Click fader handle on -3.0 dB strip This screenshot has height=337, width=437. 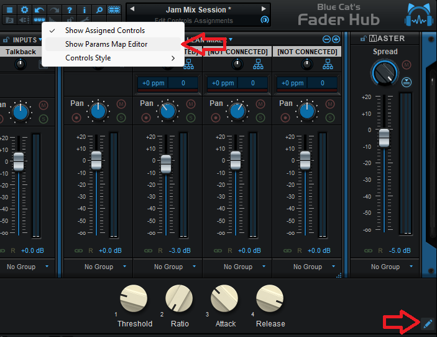[x=166, y=164]
